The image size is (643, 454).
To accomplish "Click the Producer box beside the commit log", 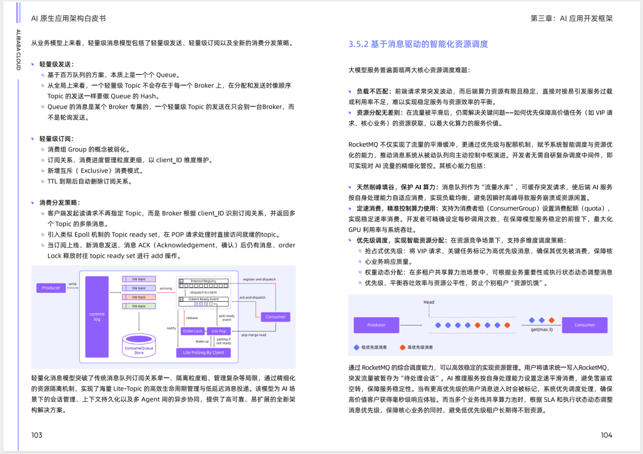I will 51,288.
